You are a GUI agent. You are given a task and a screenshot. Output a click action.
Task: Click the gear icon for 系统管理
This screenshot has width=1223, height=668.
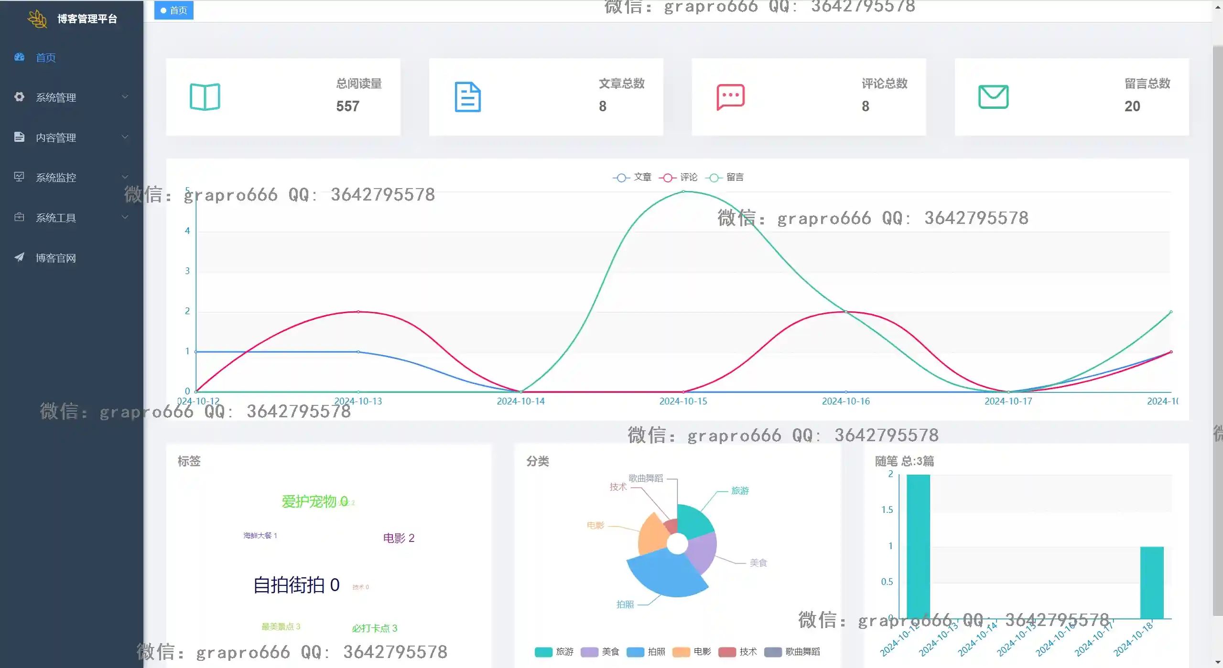click(x=19, y=97)
